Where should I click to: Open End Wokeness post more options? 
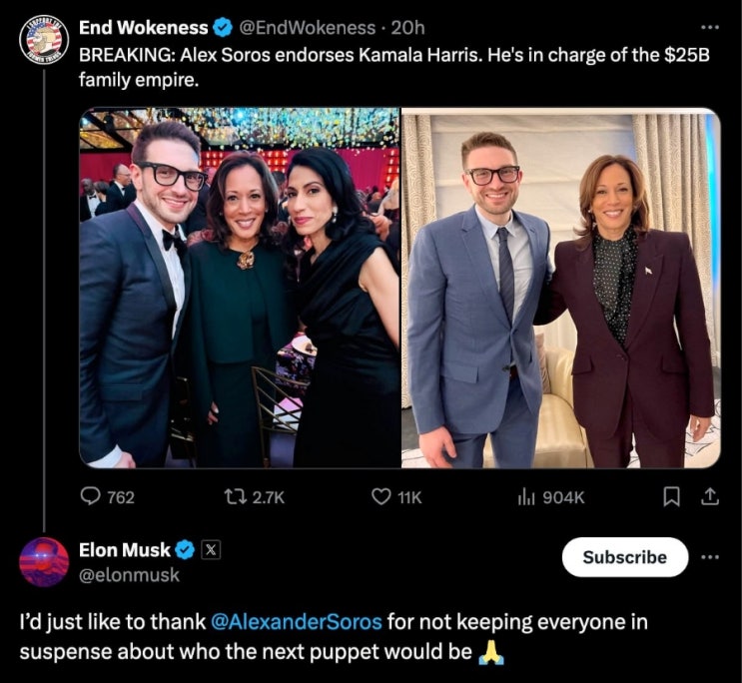710,28
